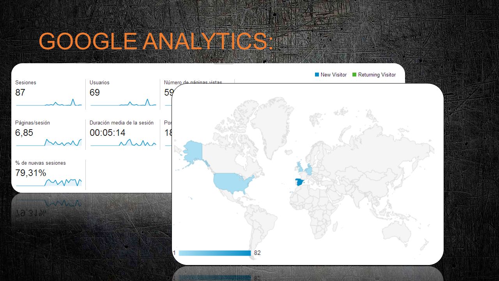Select the Usuarios metric value 69
The image size is (499, 281).
tap(95, 92)
